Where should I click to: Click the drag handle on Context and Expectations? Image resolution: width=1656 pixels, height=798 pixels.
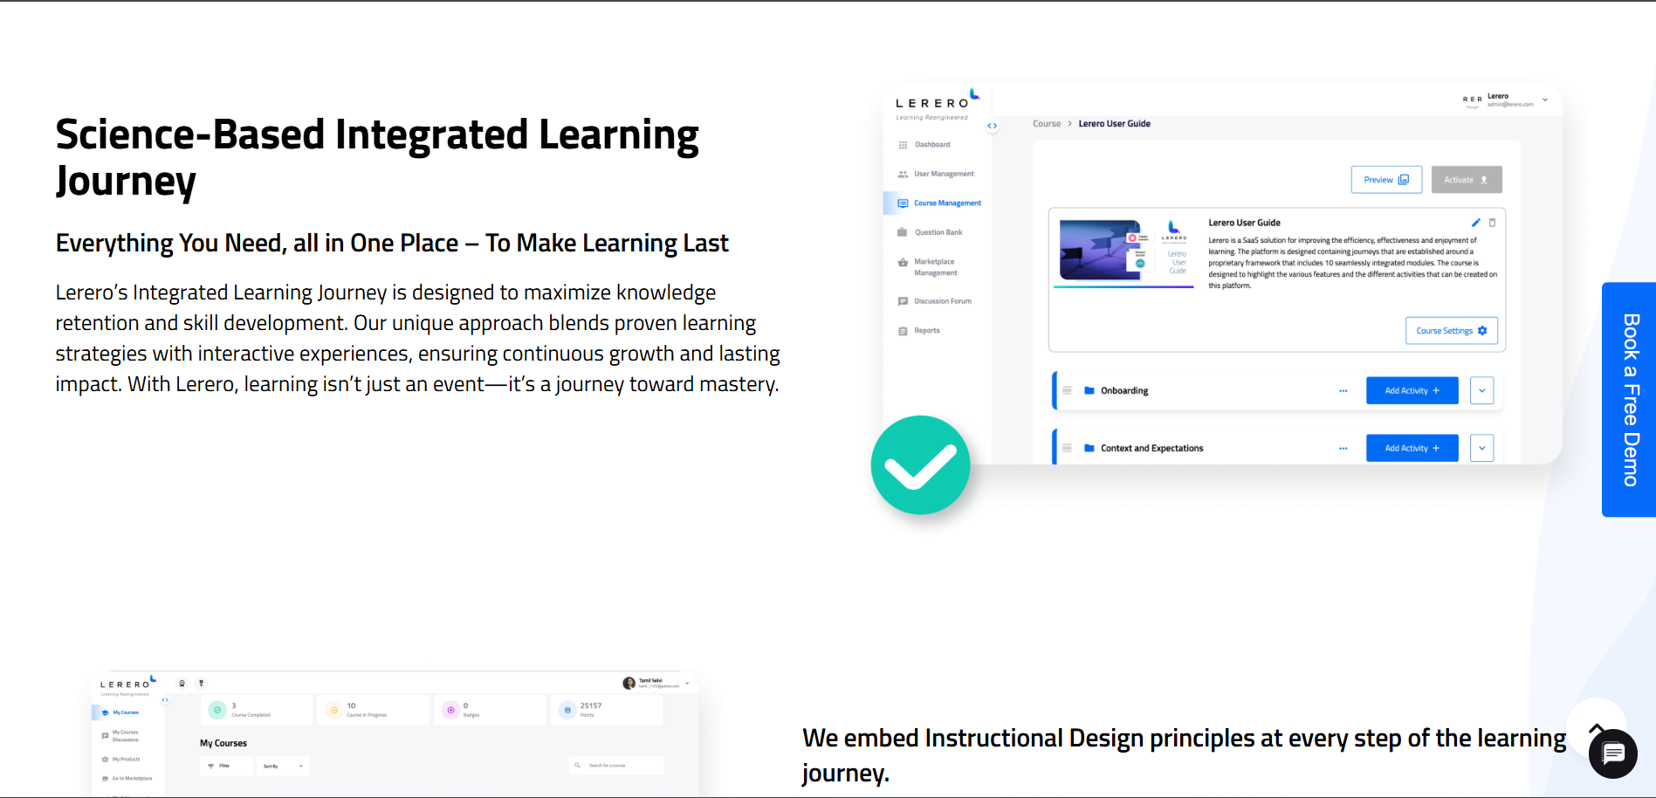[1067, 448]
